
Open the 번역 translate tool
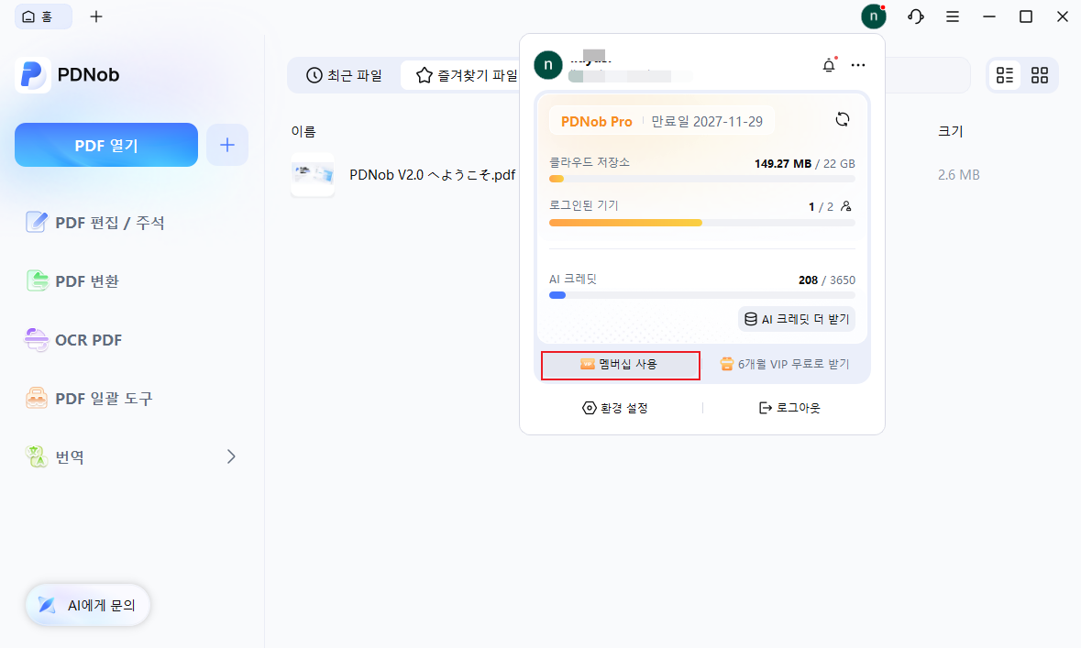point(55,457)
